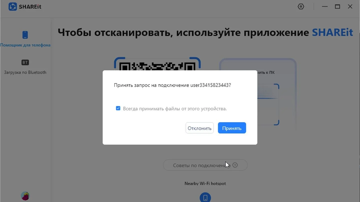Image resolution: width=360 pixels, height=202 pixels.
Task: Select the phone assistant icon in sidebar
Action: tap(25, 35)
